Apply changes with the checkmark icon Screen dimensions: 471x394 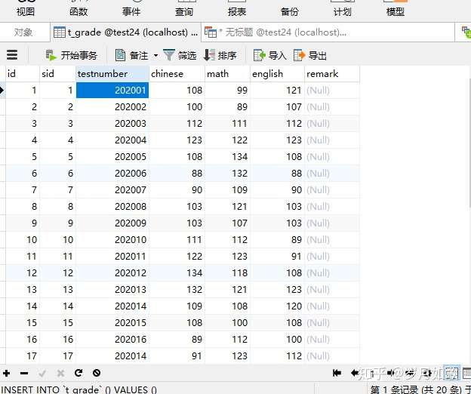42,374
